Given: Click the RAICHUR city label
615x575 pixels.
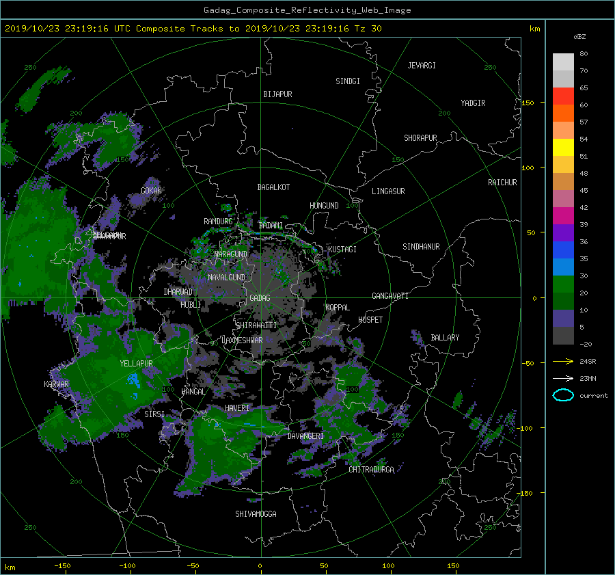Looking at the screenshot, I should coord(502,183).
